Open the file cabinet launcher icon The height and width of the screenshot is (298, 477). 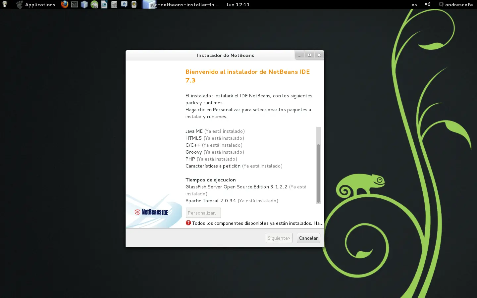click(x=114, y=4)
